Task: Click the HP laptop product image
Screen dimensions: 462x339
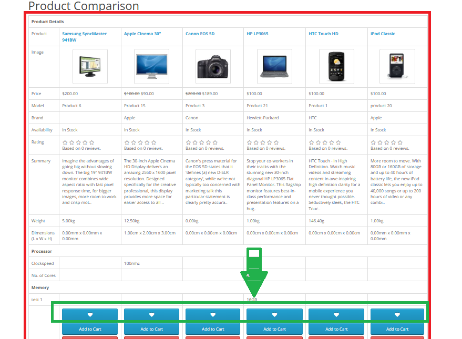Action: click(x=274, y=67)
